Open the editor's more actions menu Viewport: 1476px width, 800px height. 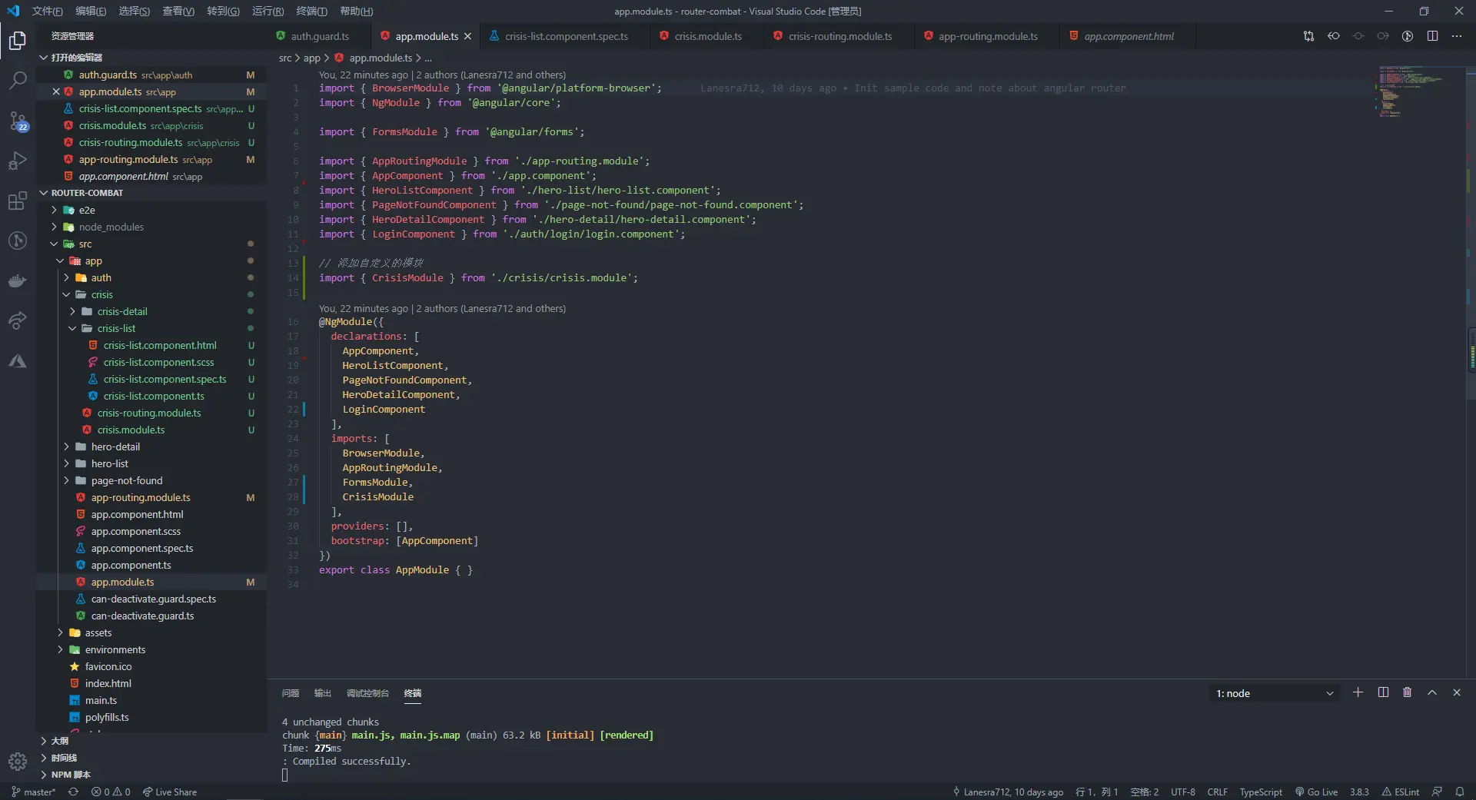tap(1457, 36)
